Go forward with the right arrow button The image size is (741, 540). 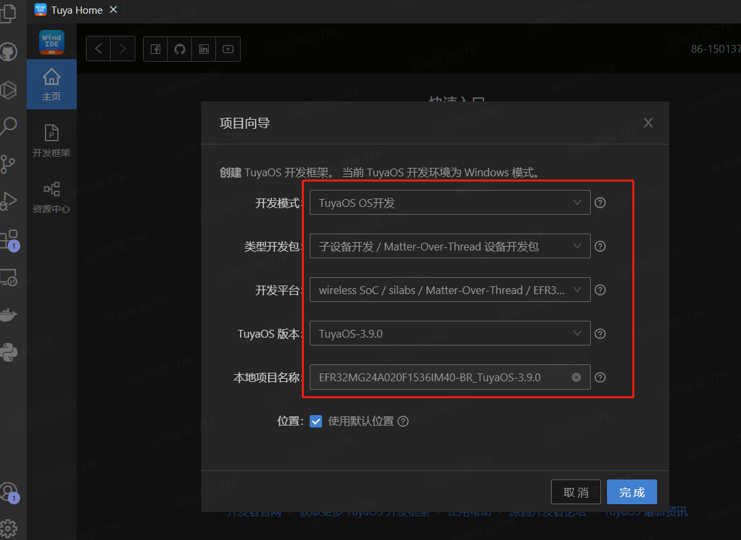pyautogui.click(x=123, y=49)
